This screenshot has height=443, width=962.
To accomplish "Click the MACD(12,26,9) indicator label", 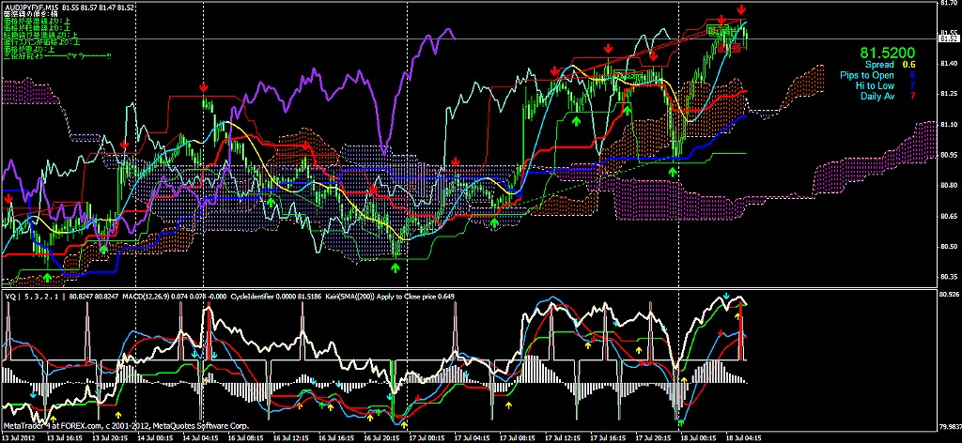I will (x=146, y=296).
